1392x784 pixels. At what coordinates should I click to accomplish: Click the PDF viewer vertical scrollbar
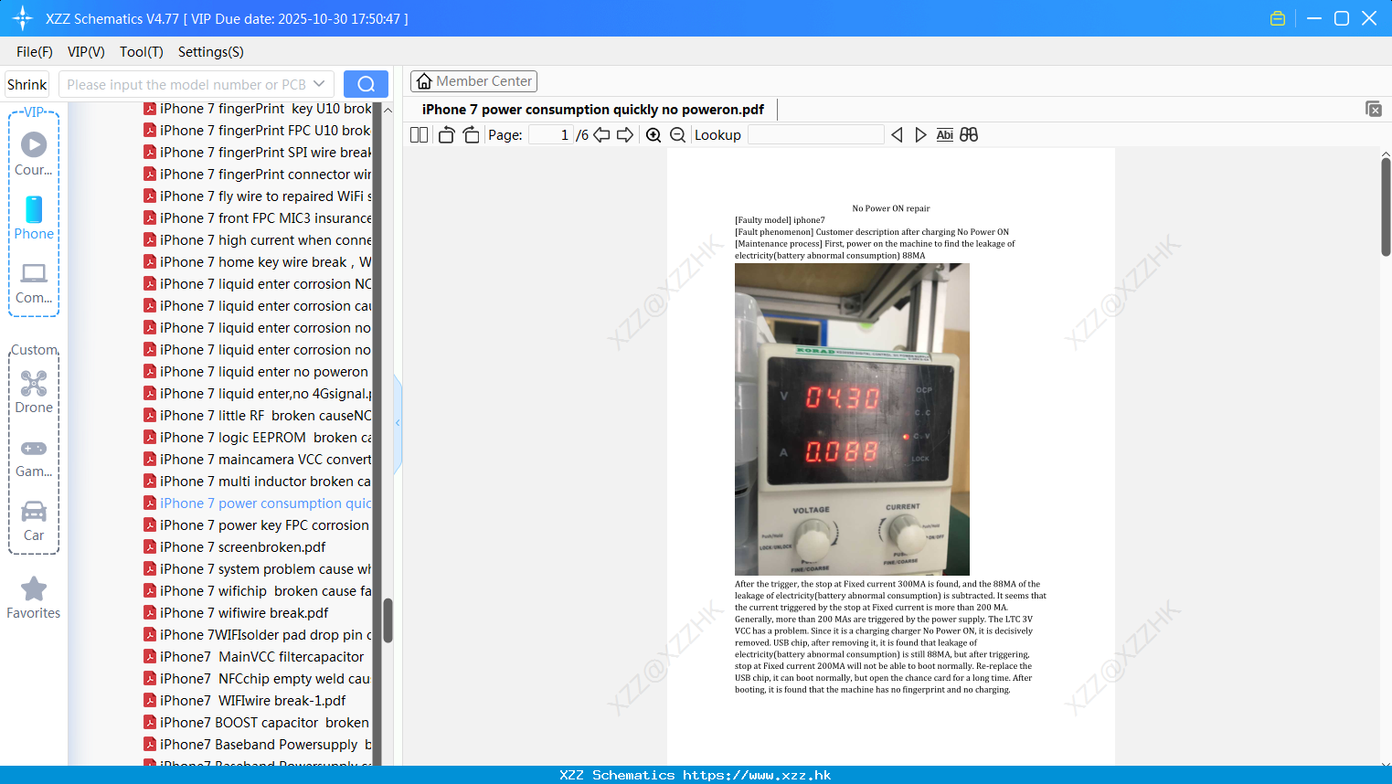pos(1386,206)
